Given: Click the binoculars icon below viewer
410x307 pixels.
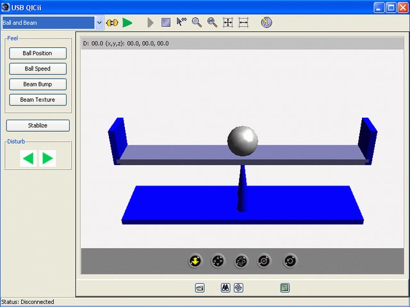Looking at the screenshot, I should click(225, 288).
